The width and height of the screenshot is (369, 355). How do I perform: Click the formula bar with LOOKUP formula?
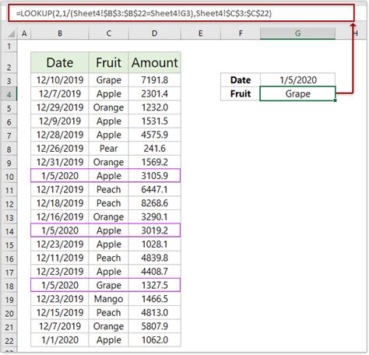[181, 13]
